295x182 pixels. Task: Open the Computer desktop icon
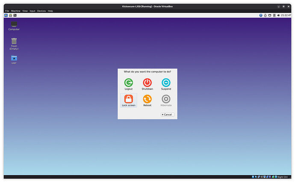click(x=14, y=24)
